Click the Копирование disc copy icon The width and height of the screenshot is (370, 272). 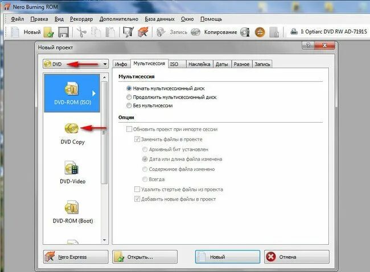click(x=195, y=32)
